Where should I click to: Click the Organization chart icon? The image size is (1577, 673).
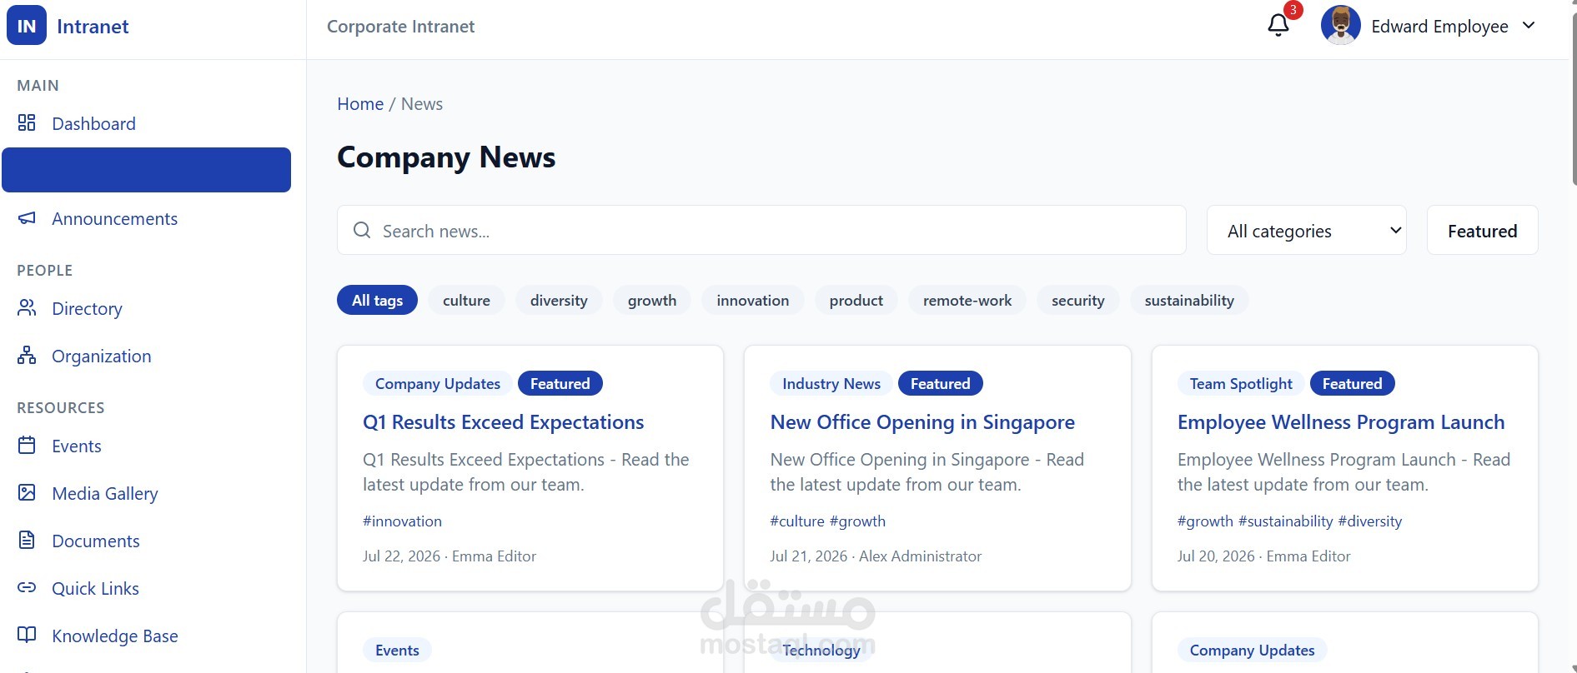(x=27, y=356)
